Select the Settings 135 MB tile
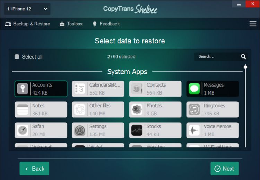260x180 pixels. [98, 130]
